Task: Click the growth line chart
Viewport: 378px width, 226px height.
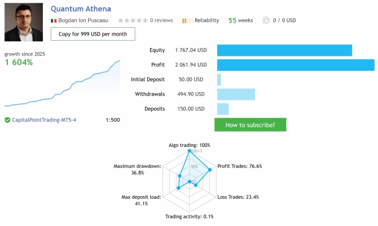Action: click(x=62, y=83)
